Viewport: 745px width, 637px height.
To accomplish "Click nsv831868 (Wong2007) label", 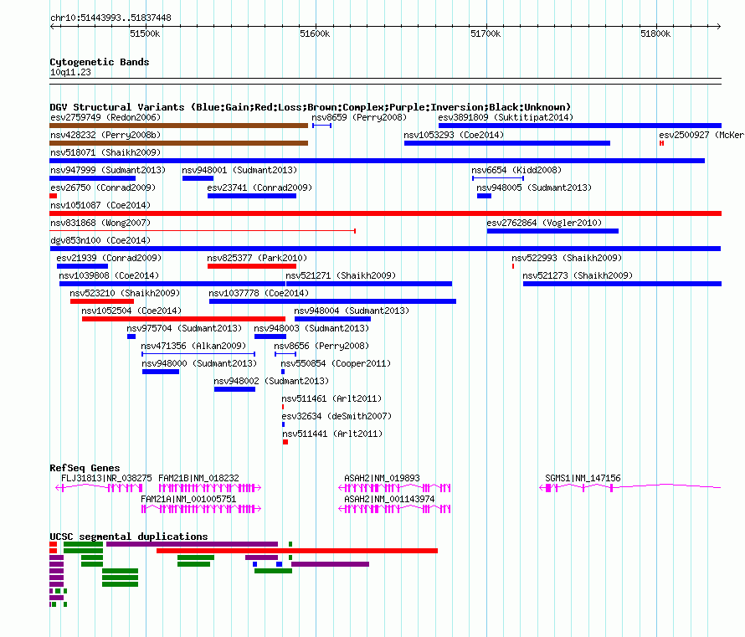I will (x=100, y=223).
